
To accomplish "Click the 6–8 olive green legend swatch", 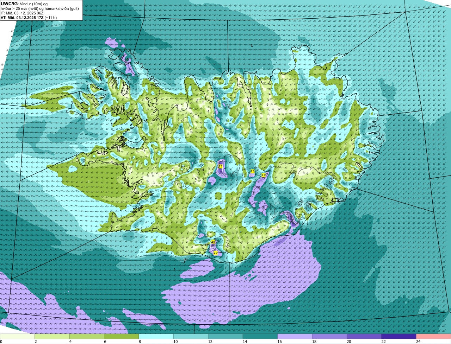I will (122, 336).
